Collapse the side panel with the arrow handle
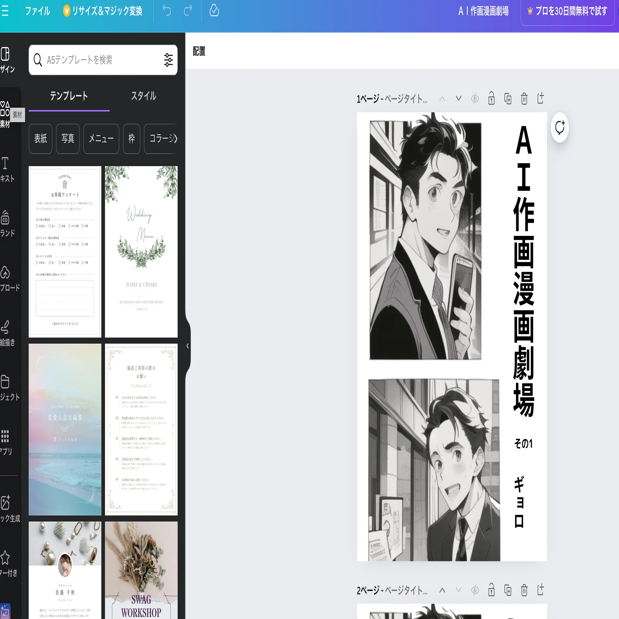The image size is (619, 619). 187,346
